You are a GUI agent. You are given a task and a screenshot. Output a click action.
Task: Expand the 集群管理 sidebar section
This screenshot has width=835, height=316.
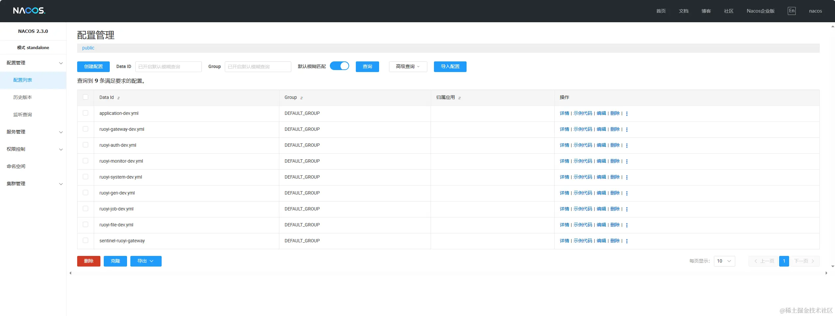point(33,184)
